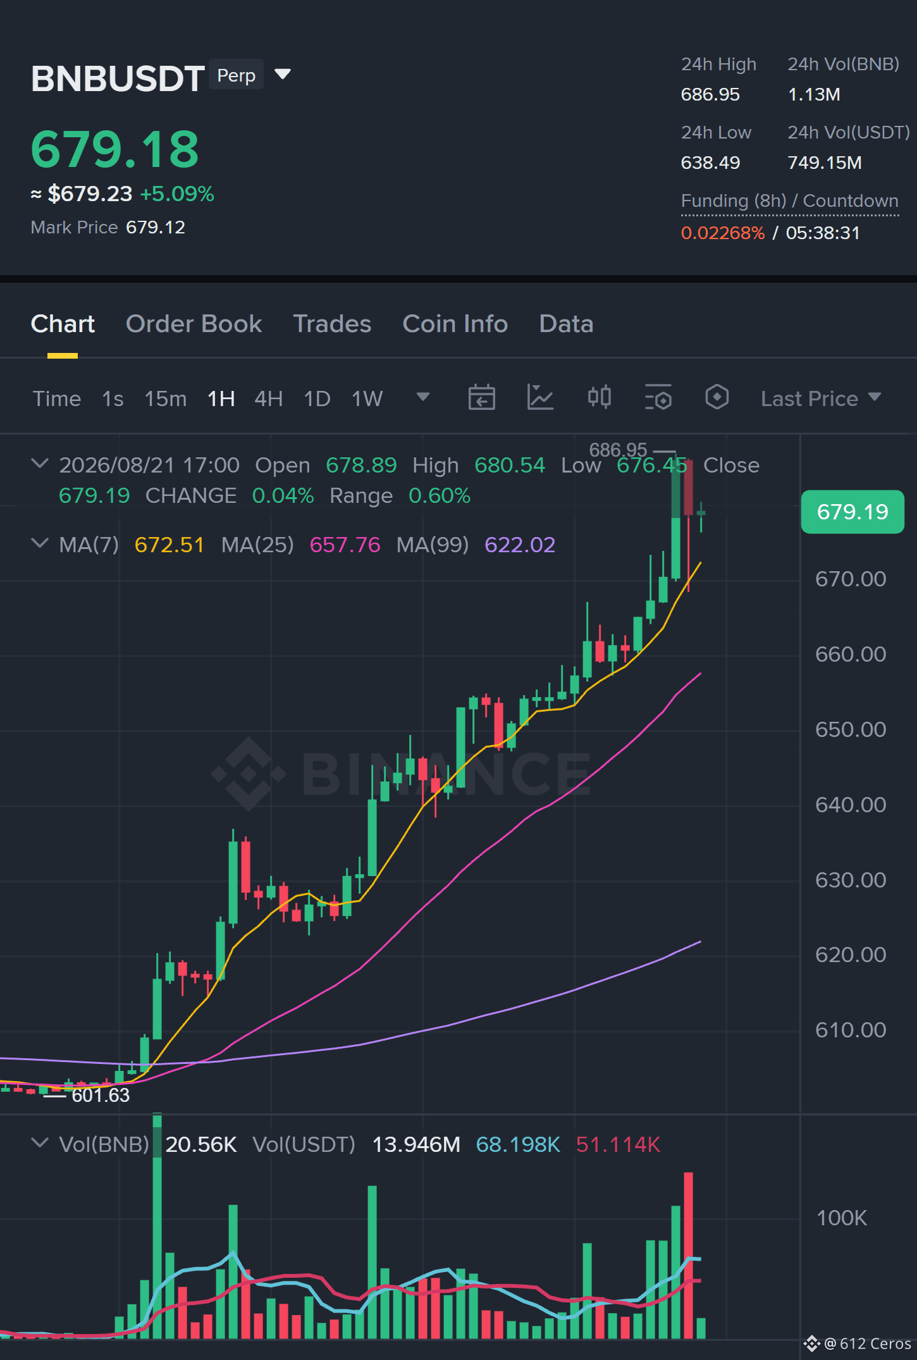Tap the funding countdown 05:38:31
The width and height of the screenshot is (917, 1360).
pyautogui.click(x=823, y=233)
